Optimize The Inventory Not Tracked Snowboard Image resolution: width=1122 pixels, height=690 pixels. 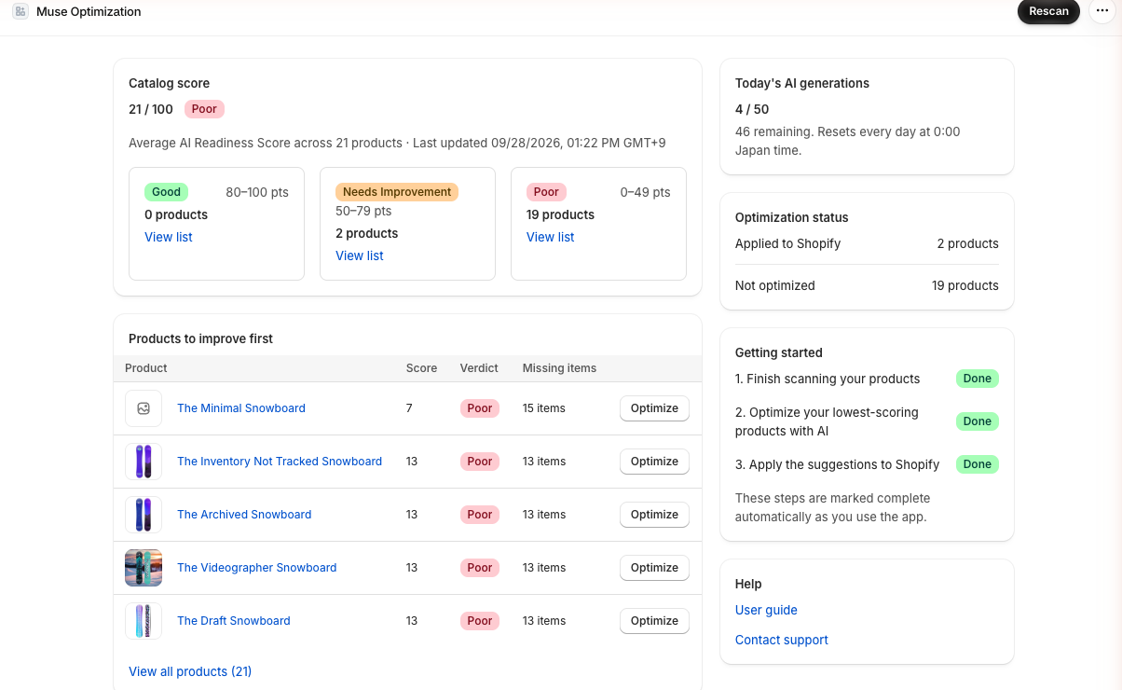click(x=654, y=462)
